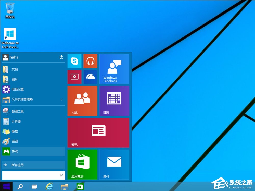The image size is (255, 191).
Task: Open the 资讯 news tile
Action: (98, 132)
